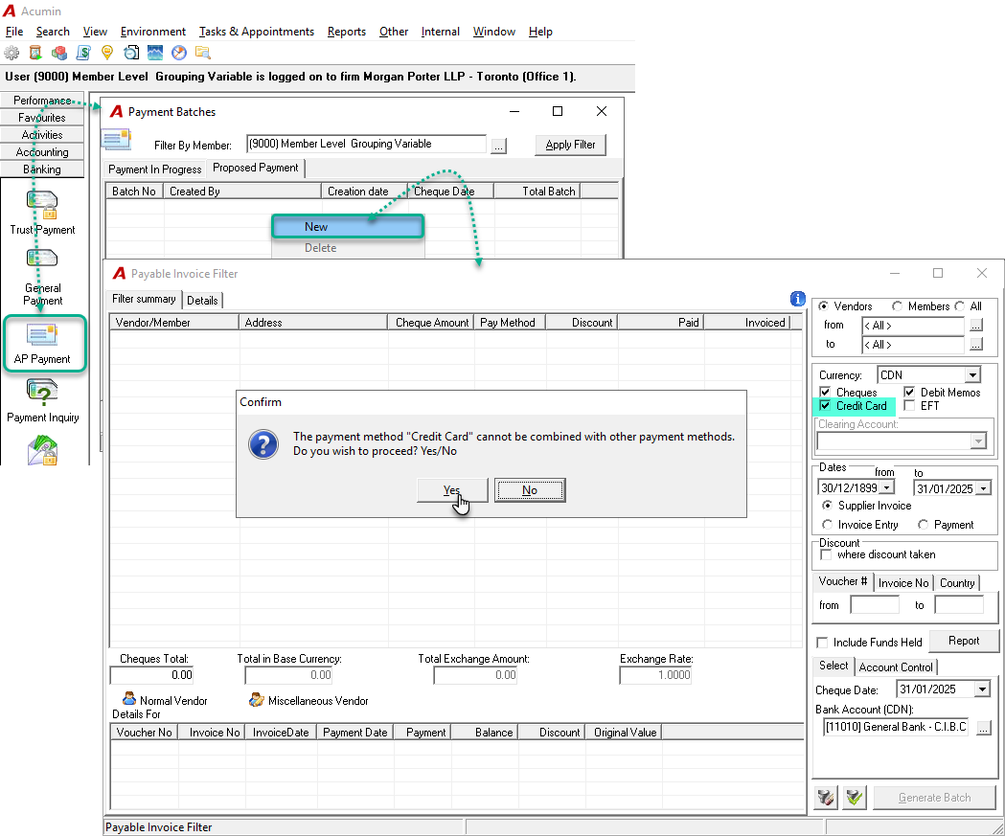Open the Dates 'to' 31/01/2025 dropdown
Viewport: 1005px width, 836px height.
[x=984, y=488]
